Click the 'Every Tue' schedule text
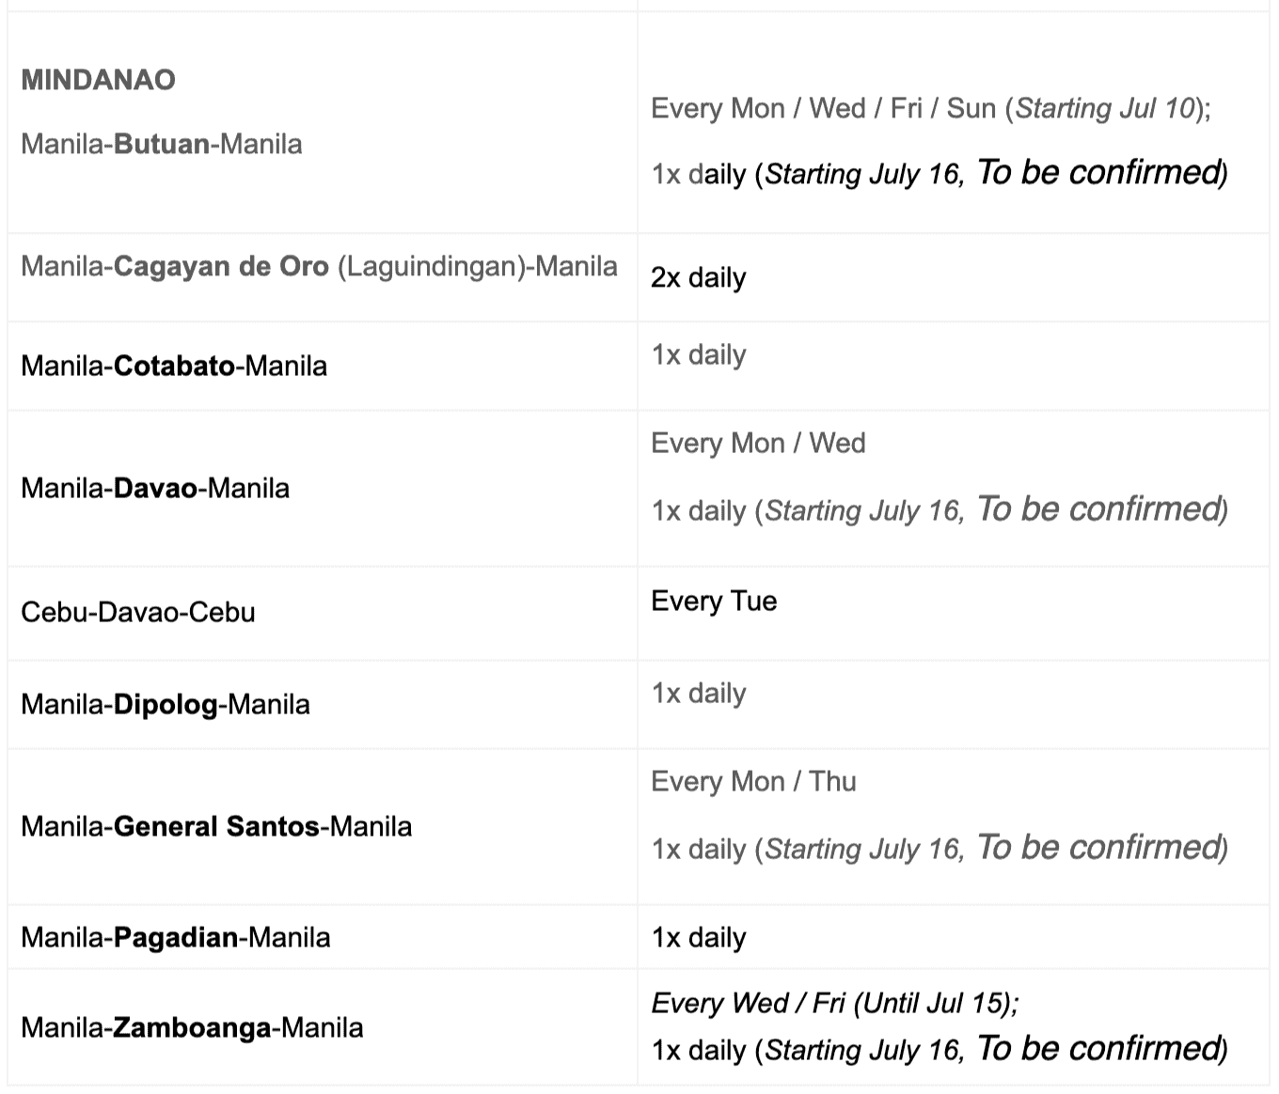1279x1094 pixels. coord(714,601)
